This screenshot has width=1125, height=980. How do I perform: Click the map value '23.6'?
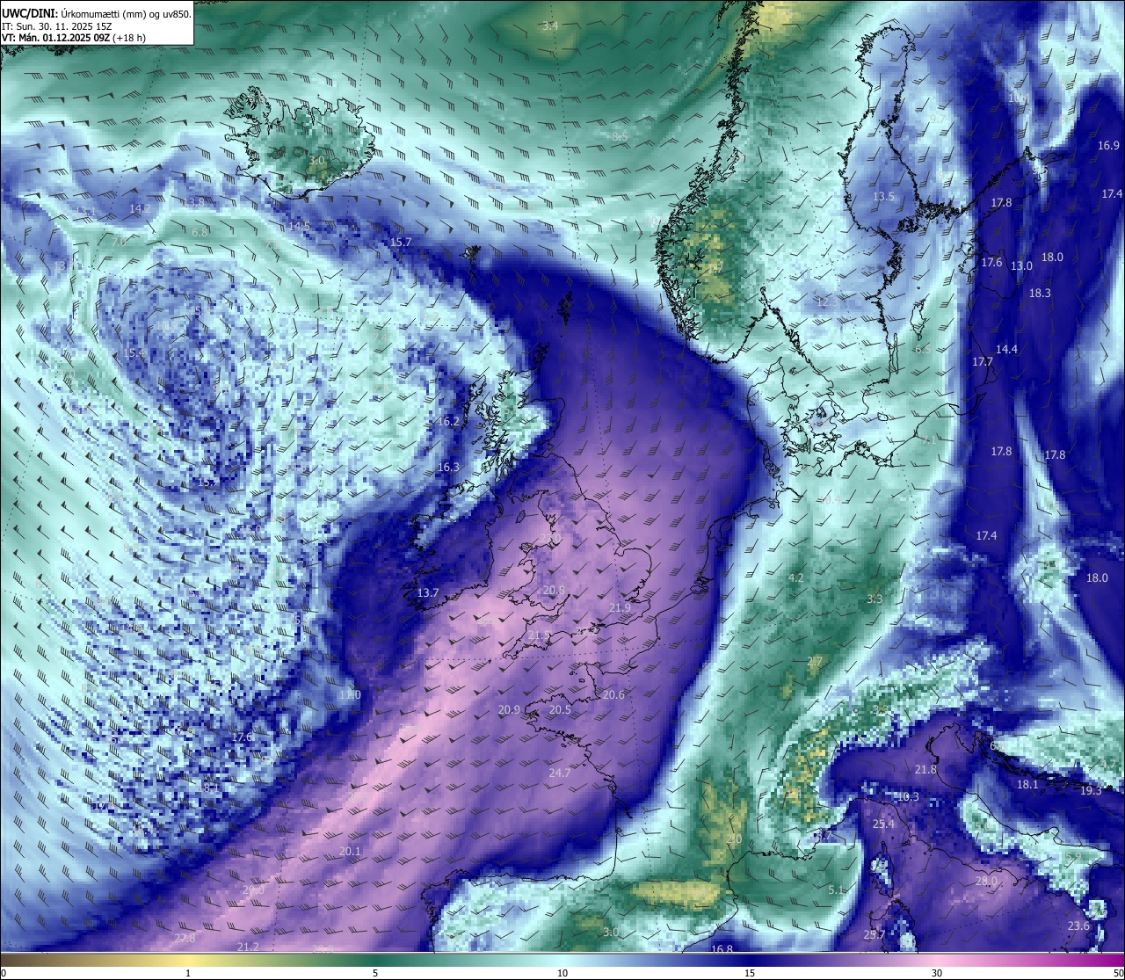coord(1078,926)
